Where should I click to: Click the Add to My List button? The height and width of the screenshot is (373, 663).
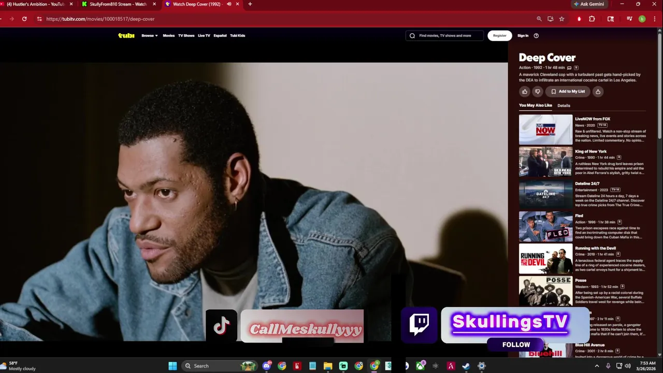click(x=568, y=92)
